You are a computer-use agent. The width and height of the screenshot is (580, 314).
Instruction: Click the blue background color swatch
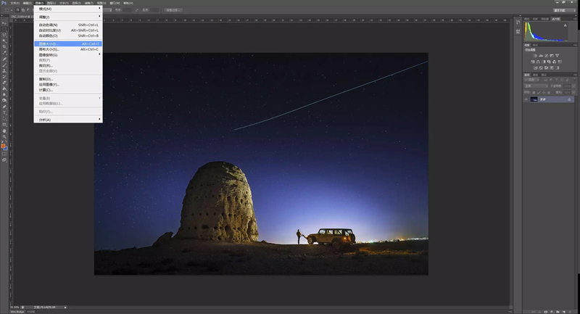6,149
